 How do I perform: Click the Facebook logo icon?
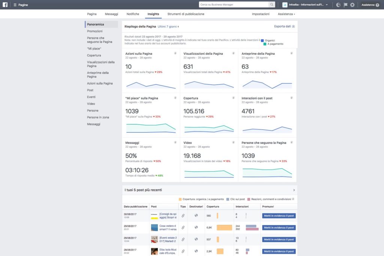(x=5, y=4)
